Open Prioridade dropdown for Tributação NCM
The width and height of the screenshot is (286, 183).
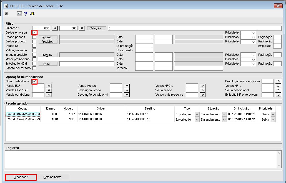(x=253, y=64)
